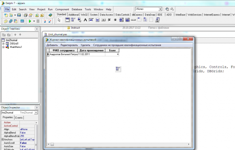The image size is (235, 150).
Task: Select the Label component in Standard palette
Action: (85, 20)
